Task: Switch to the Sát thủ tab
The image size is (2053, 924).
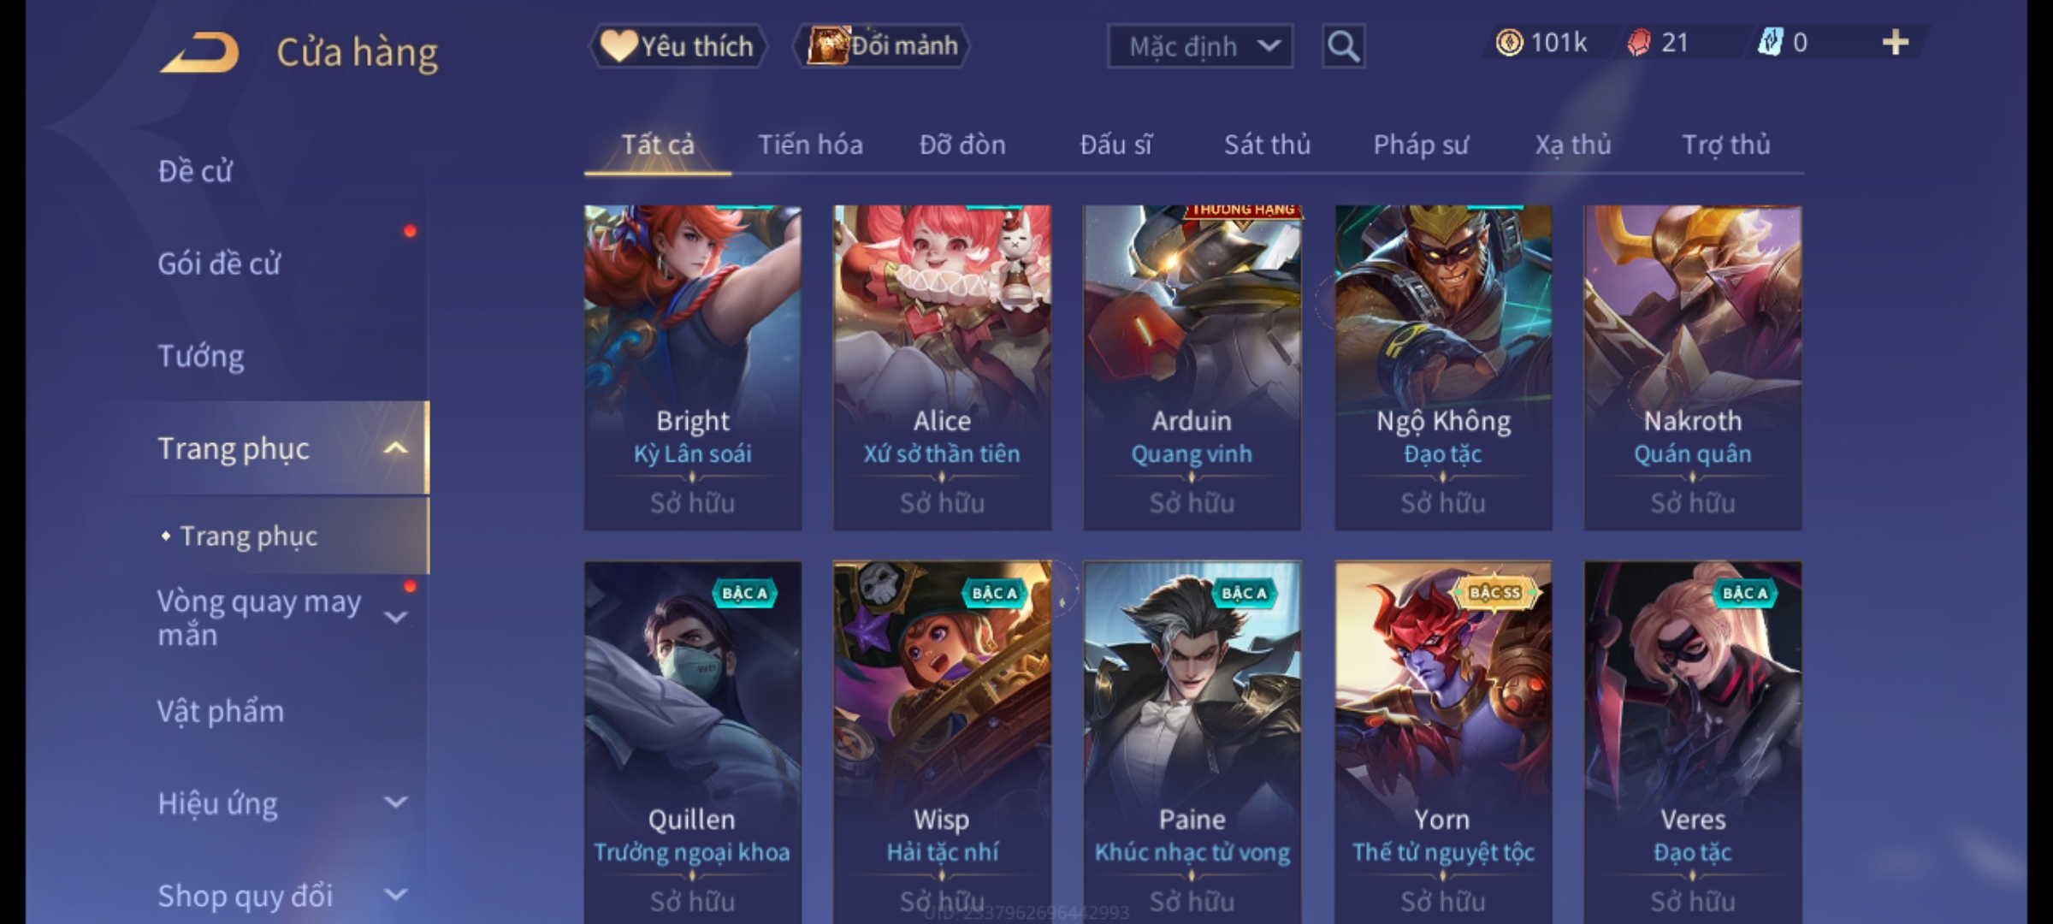Action: [x=1267, y=145]
